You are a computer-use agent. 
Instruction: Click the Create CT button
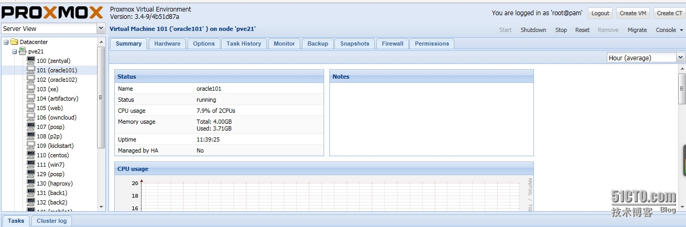point(669,13)
